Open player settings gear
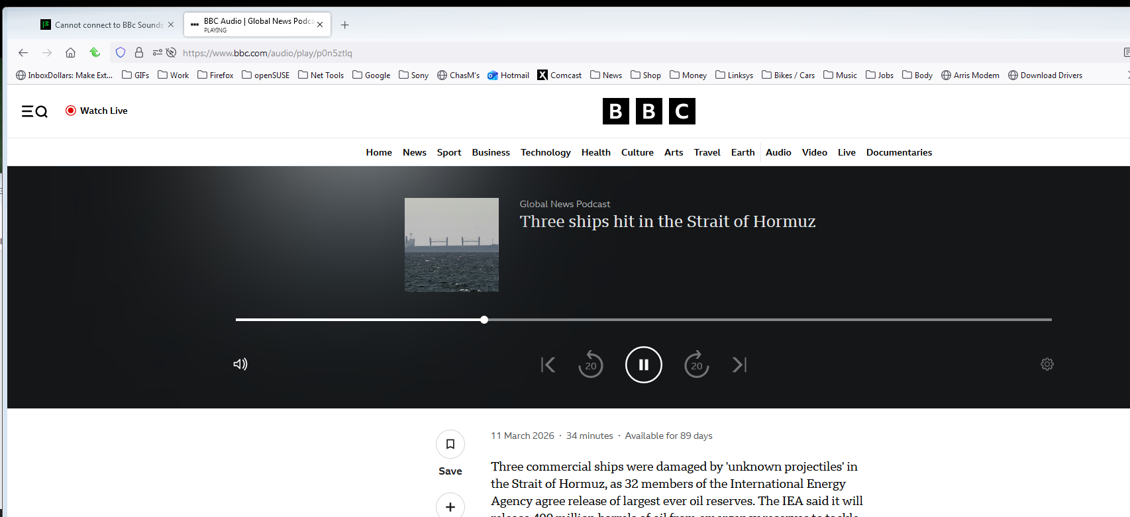This screenshot has width=1130, height=517. [x=1047, y=364]
